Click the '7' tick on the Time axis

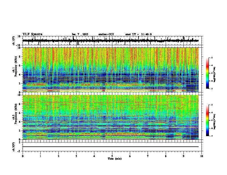click(x=148, y=156)
